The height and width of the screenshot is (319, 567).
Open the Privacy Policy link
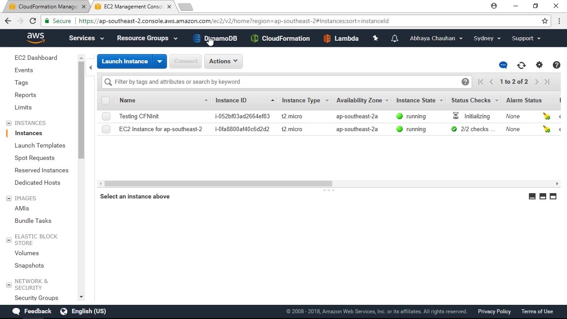494,311
